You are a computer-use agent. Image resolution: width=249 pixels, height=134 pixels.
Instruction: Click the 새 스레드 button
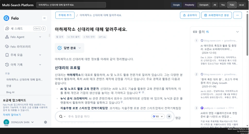coord(25,29)
